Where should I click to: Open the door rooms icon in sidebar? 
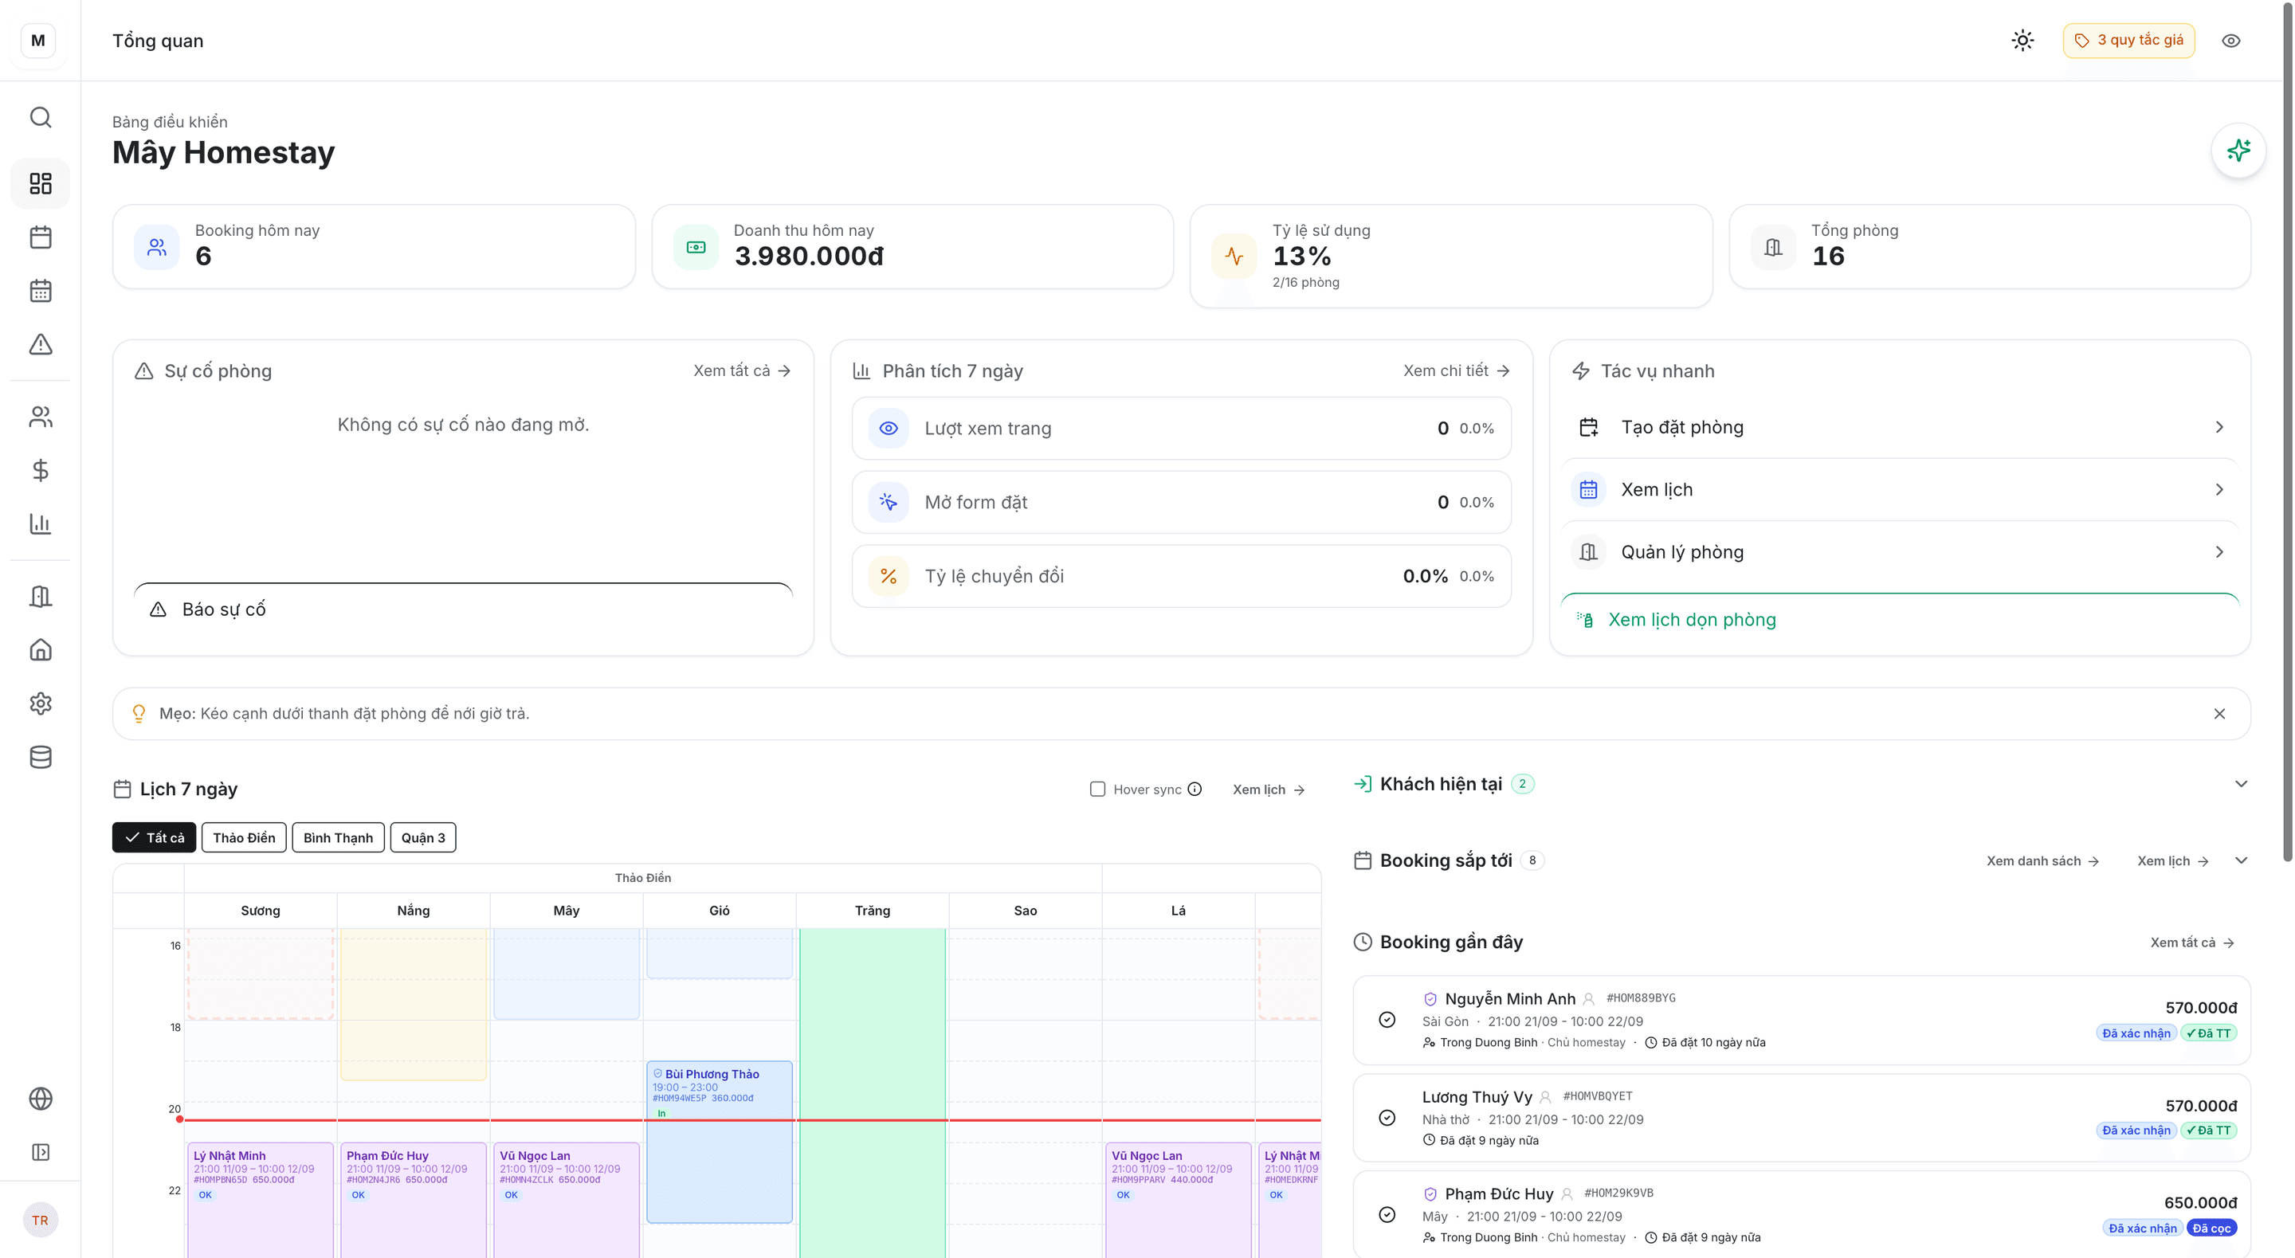click(40, 596)
